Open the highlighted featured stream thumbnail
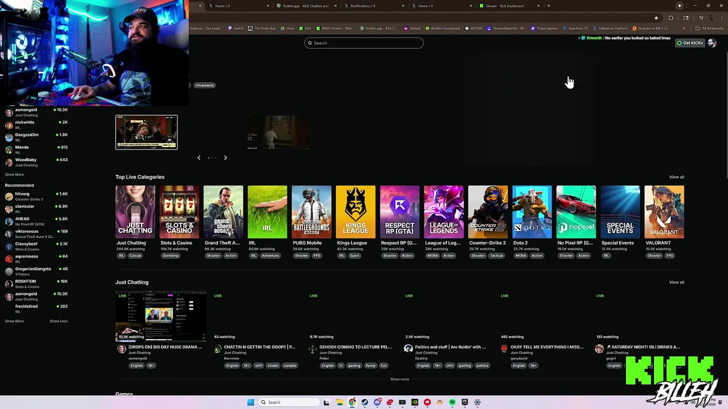 click(147, 132)
